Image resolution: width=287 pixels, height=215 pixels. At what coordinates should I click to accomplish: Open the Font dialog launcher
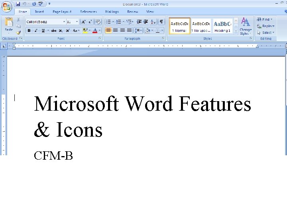100,38
